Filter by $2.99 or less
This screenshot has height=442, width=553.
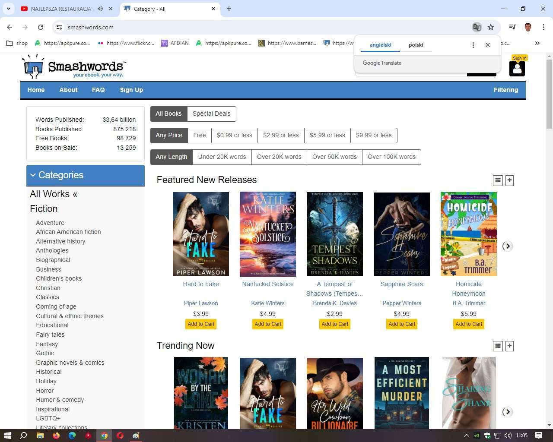[281, 135]
